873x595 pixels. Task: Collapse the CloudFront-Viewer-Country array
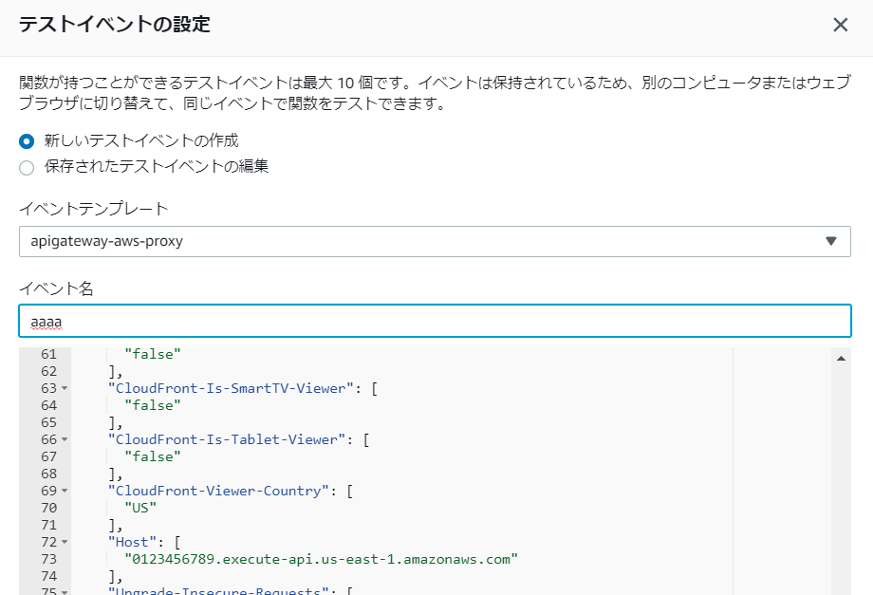click(64, 491)
